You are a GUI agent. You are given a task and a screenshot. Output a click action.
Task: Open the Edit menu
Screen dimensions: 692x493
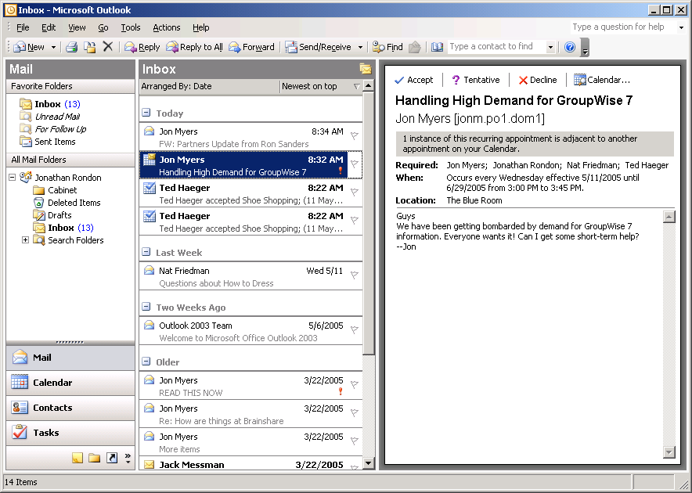click(x=49, y=27)
